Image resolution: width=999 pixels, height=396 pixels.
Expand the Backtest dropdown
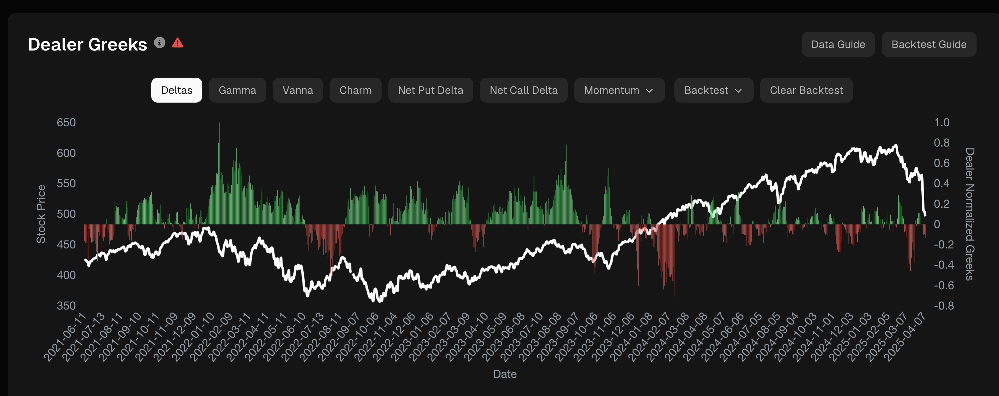click(x=706, y=90)
